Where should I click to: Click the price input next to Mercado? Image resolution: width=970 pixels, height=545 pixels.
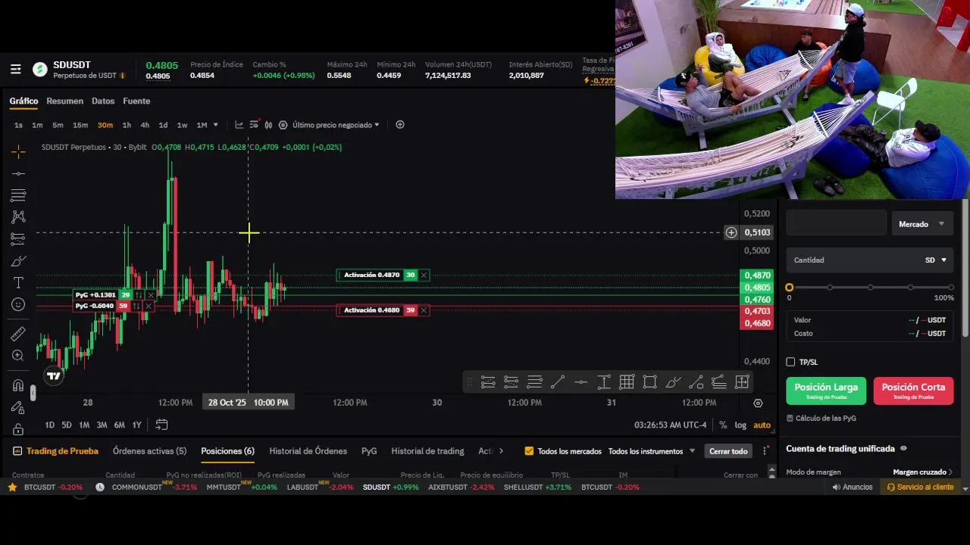[836, 223]
